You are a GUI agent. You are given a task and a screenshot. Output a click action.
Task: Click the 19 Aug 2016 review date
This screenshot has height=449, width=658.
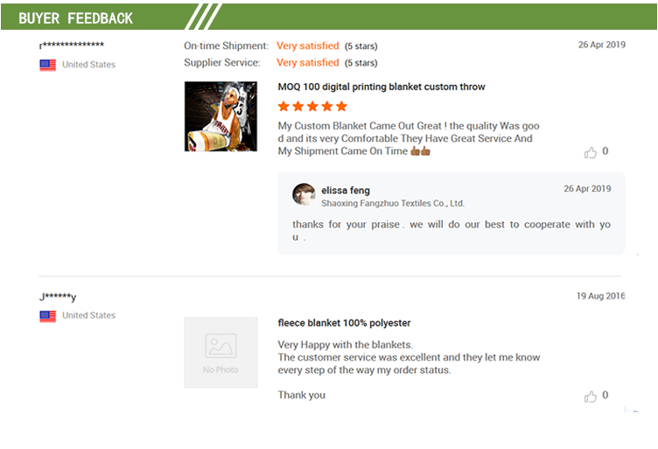point(600,296)
